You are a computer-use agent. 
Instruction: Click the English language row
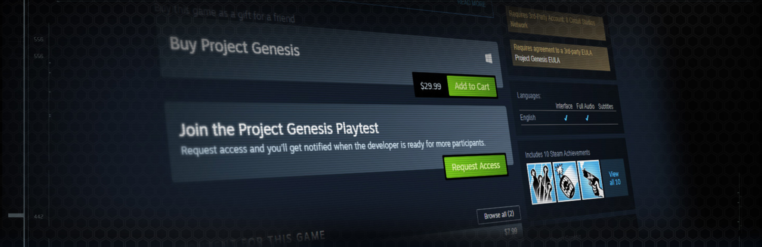point(568,118)
